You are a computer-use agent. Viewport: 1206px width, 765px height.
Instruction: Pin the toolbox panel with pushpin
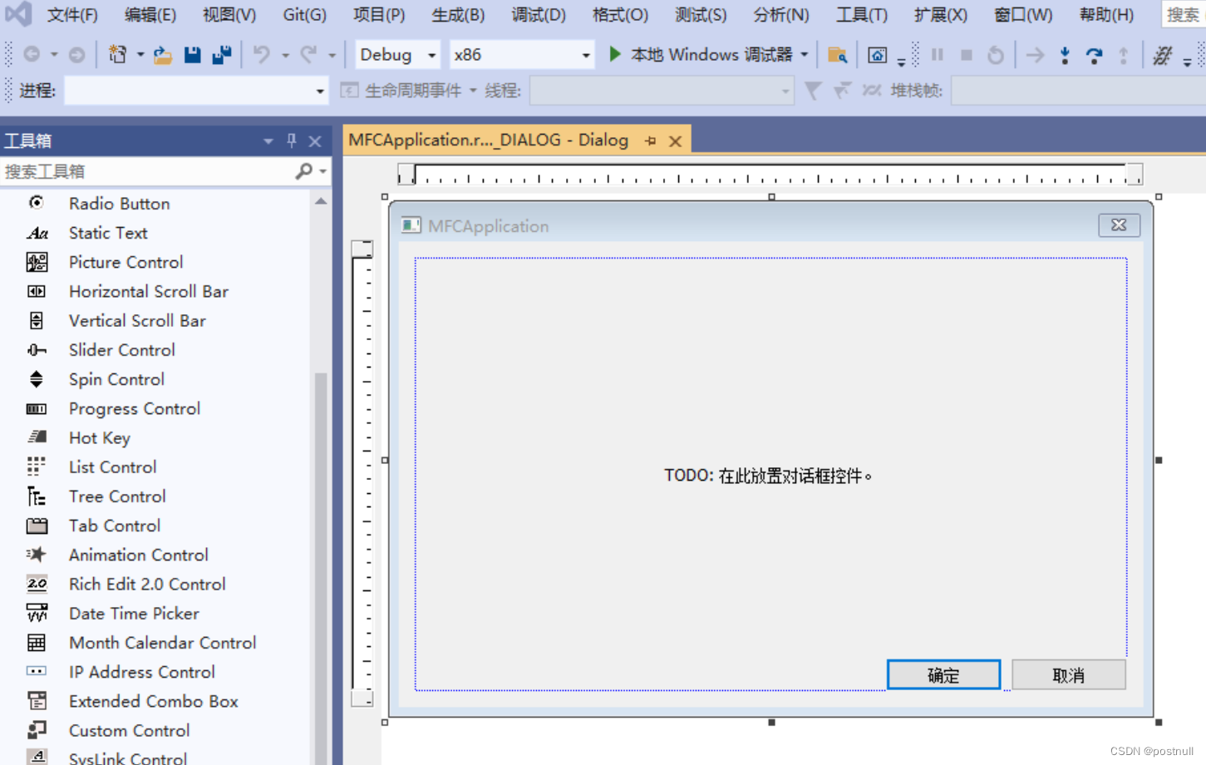292,141
